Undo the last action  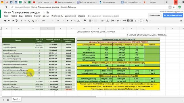[x=9, y=21]
